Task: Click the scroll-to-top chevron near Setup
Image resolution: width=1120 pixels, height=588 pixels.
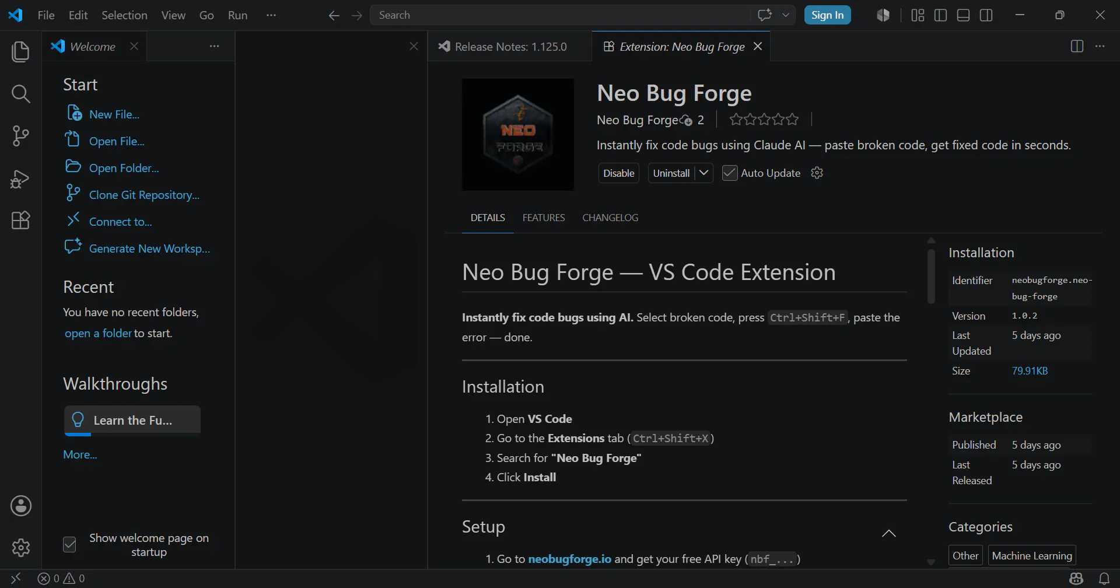Action: [889, 533]
